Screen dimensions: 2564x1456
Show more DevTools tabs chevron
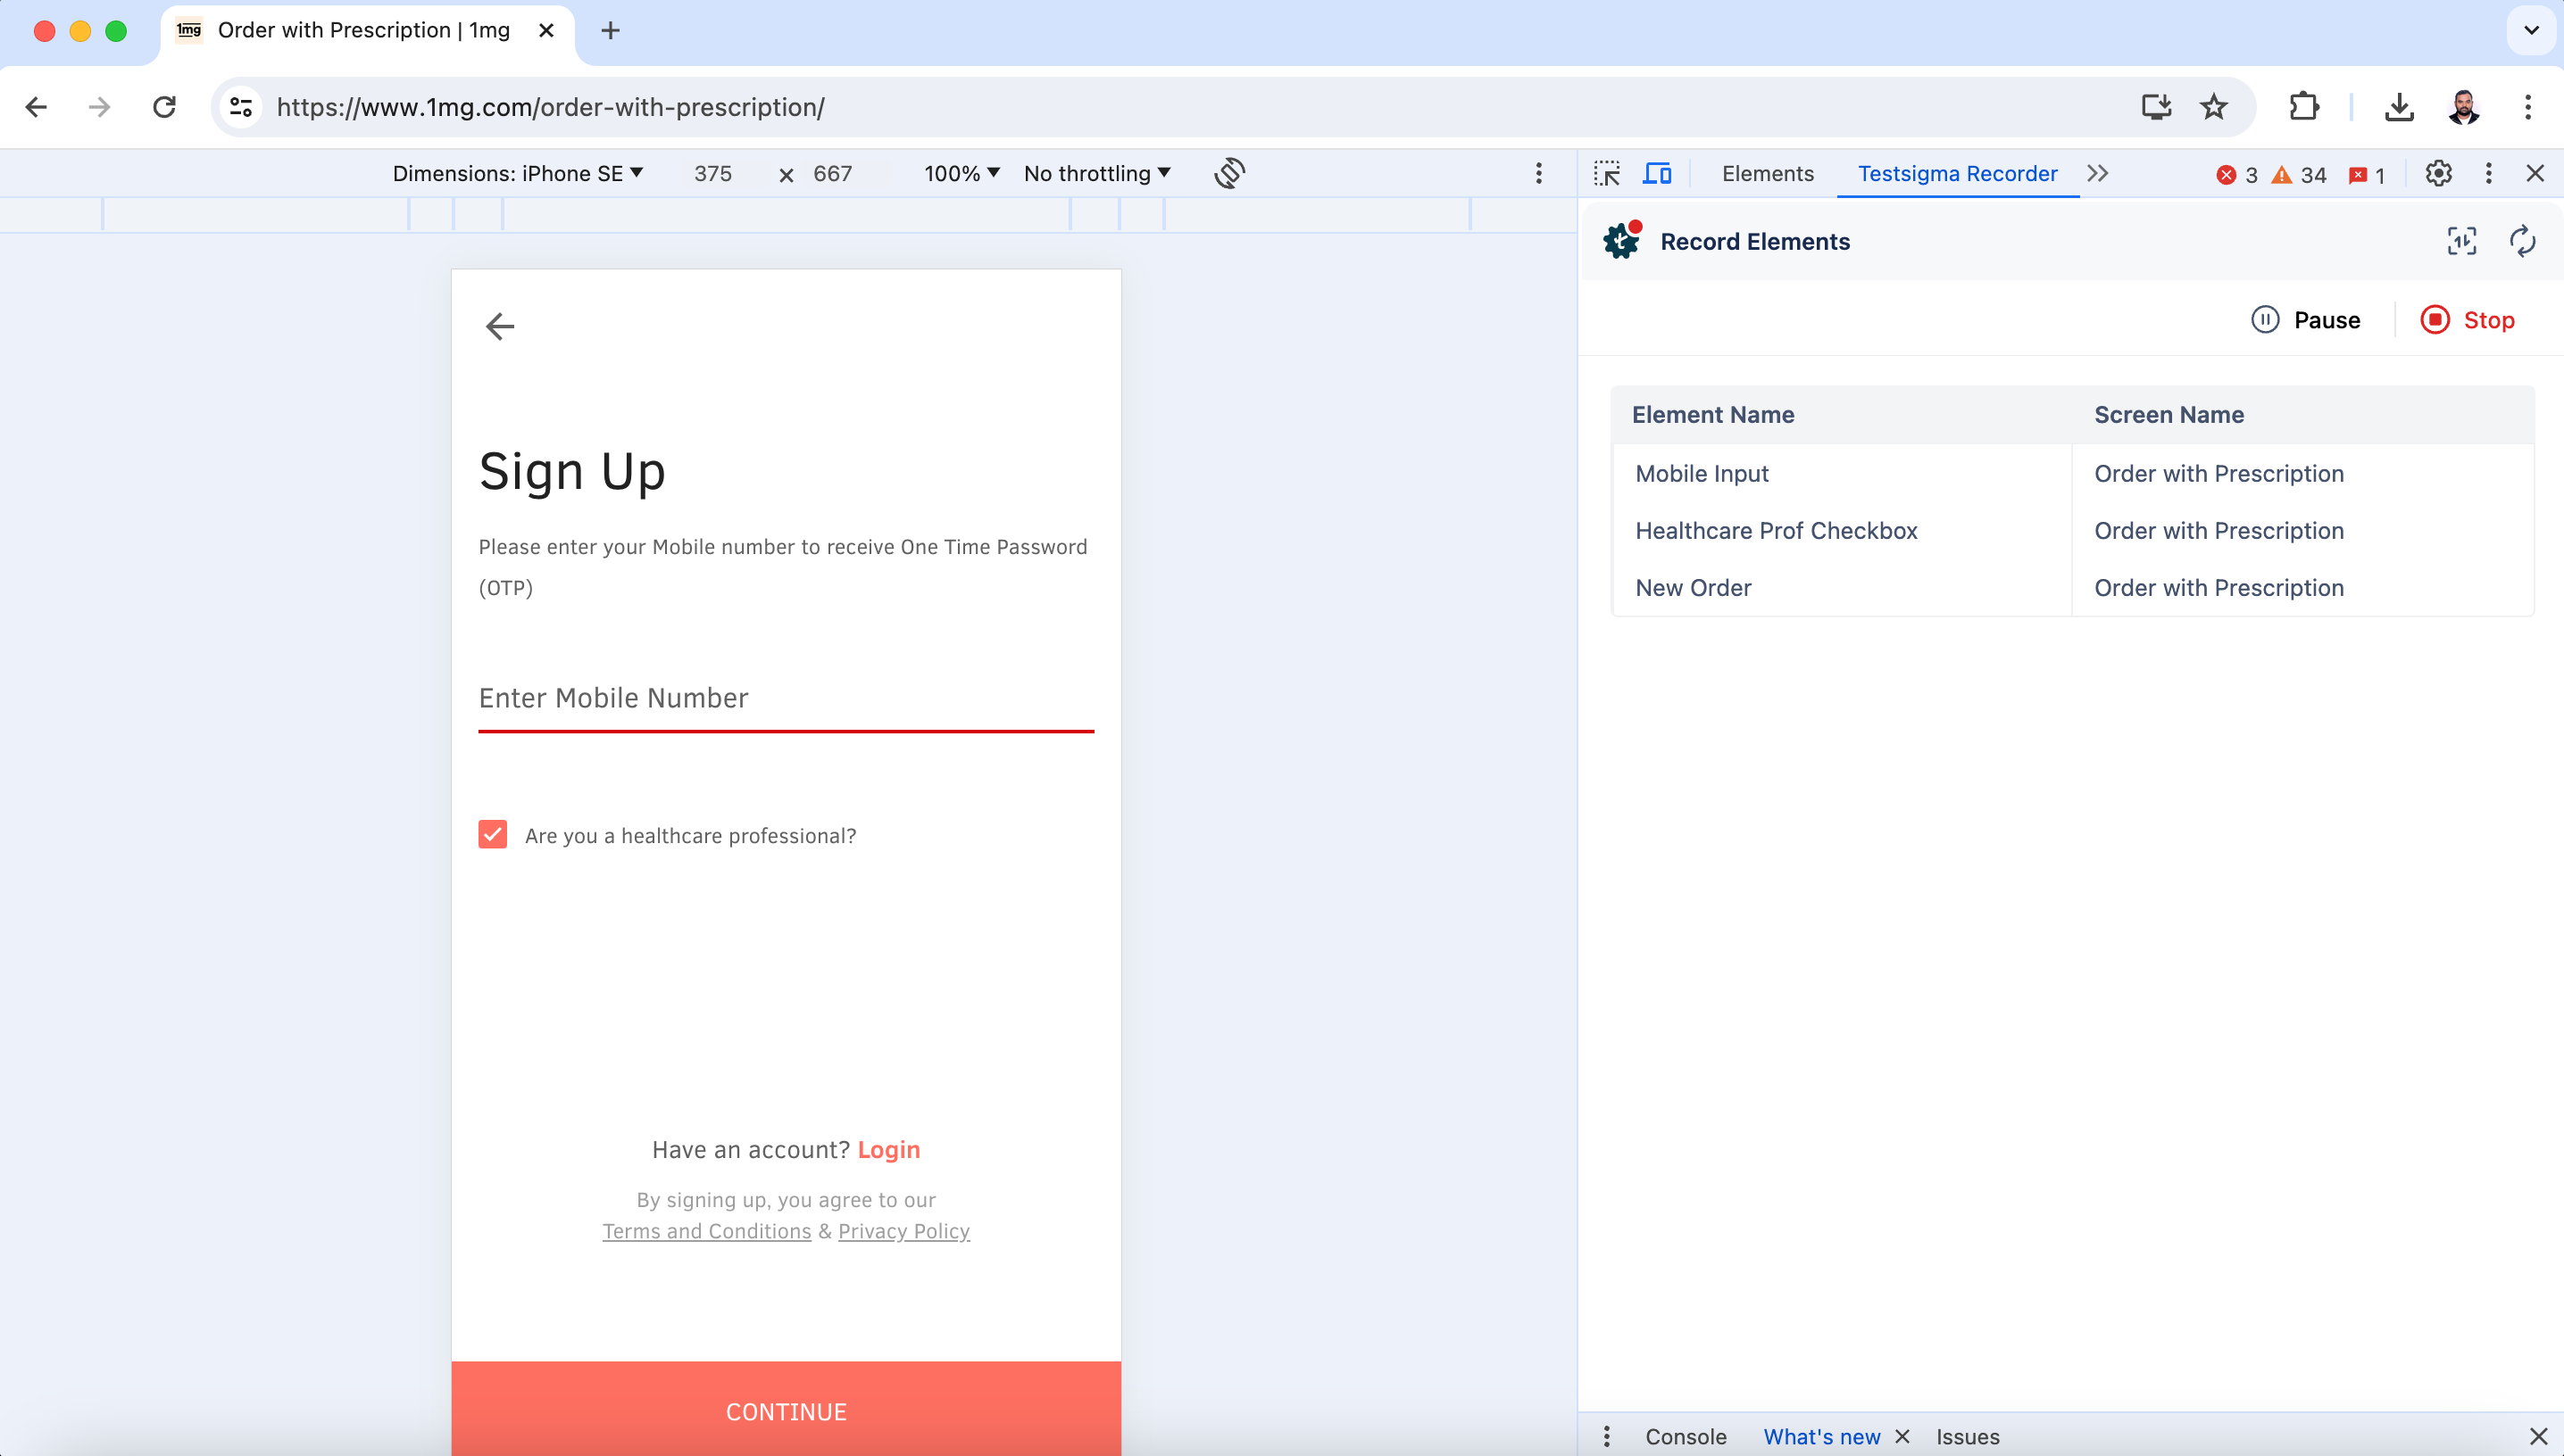click(x=2098, y=173)
